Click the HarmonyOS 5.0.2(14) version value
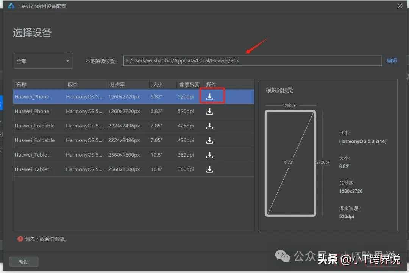The image size is (409, 273). coord(362,141)
